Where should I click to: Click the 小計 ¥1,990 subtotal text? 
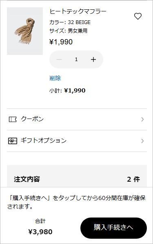[67, 90]
